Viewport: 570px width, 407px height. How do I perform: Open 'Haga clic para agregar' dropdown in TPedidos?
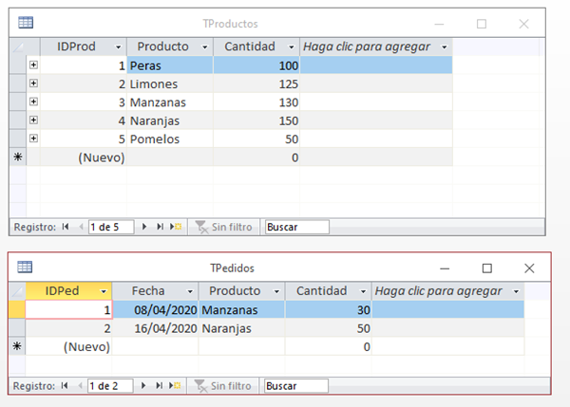[x=516, y=291]
